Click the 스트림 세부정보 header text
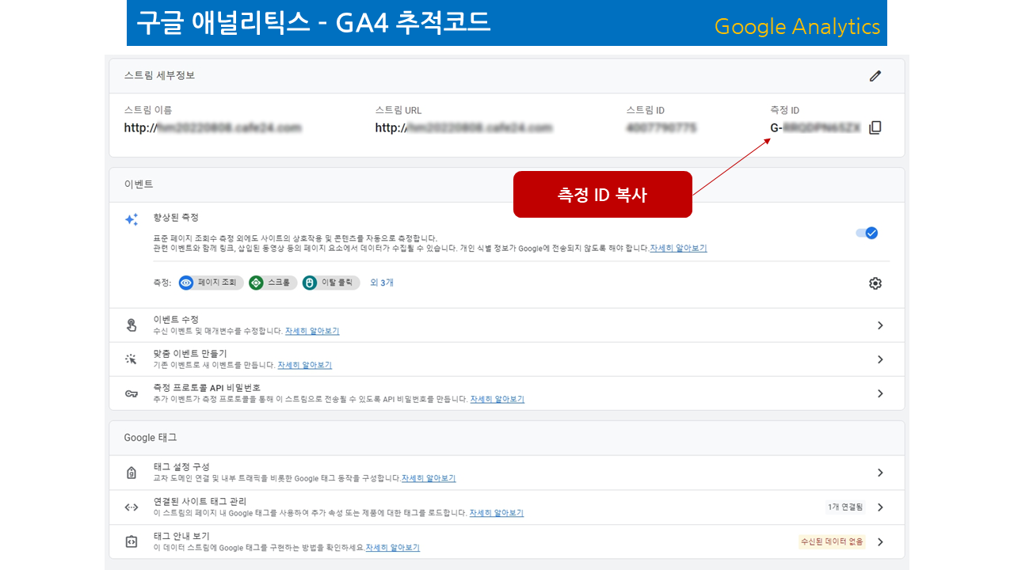The image size is (1014, 570). point(159,76)
